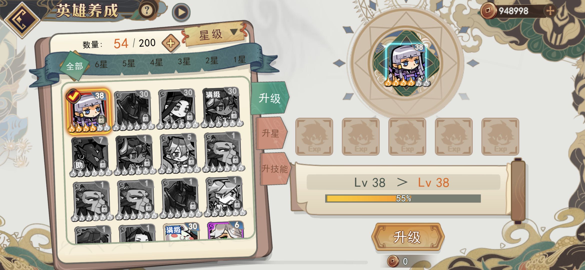Open the 星级 sort dropdown

click(x=216, y=34)
